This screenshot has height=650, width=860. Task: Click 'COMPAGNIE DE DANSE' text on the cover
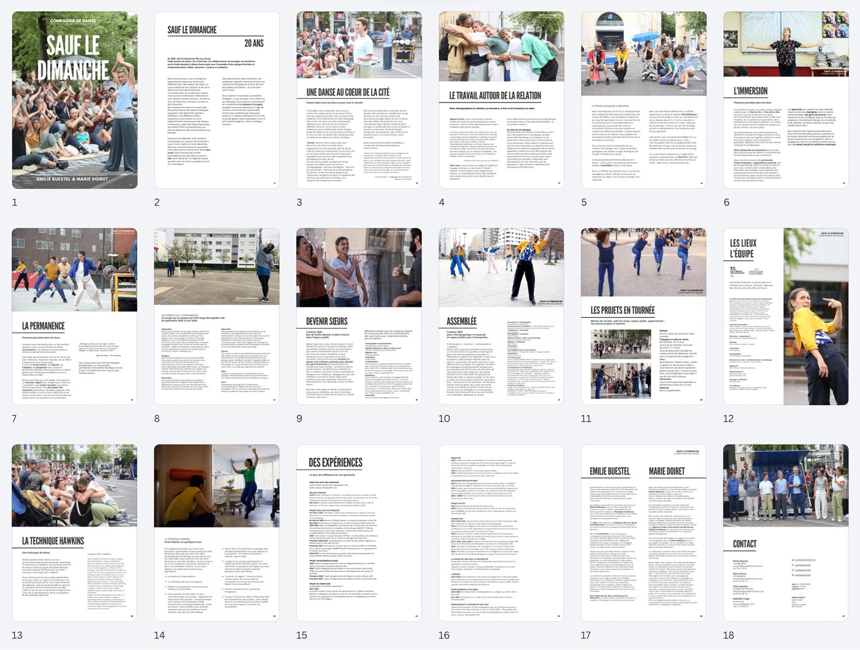coord(73,21)
